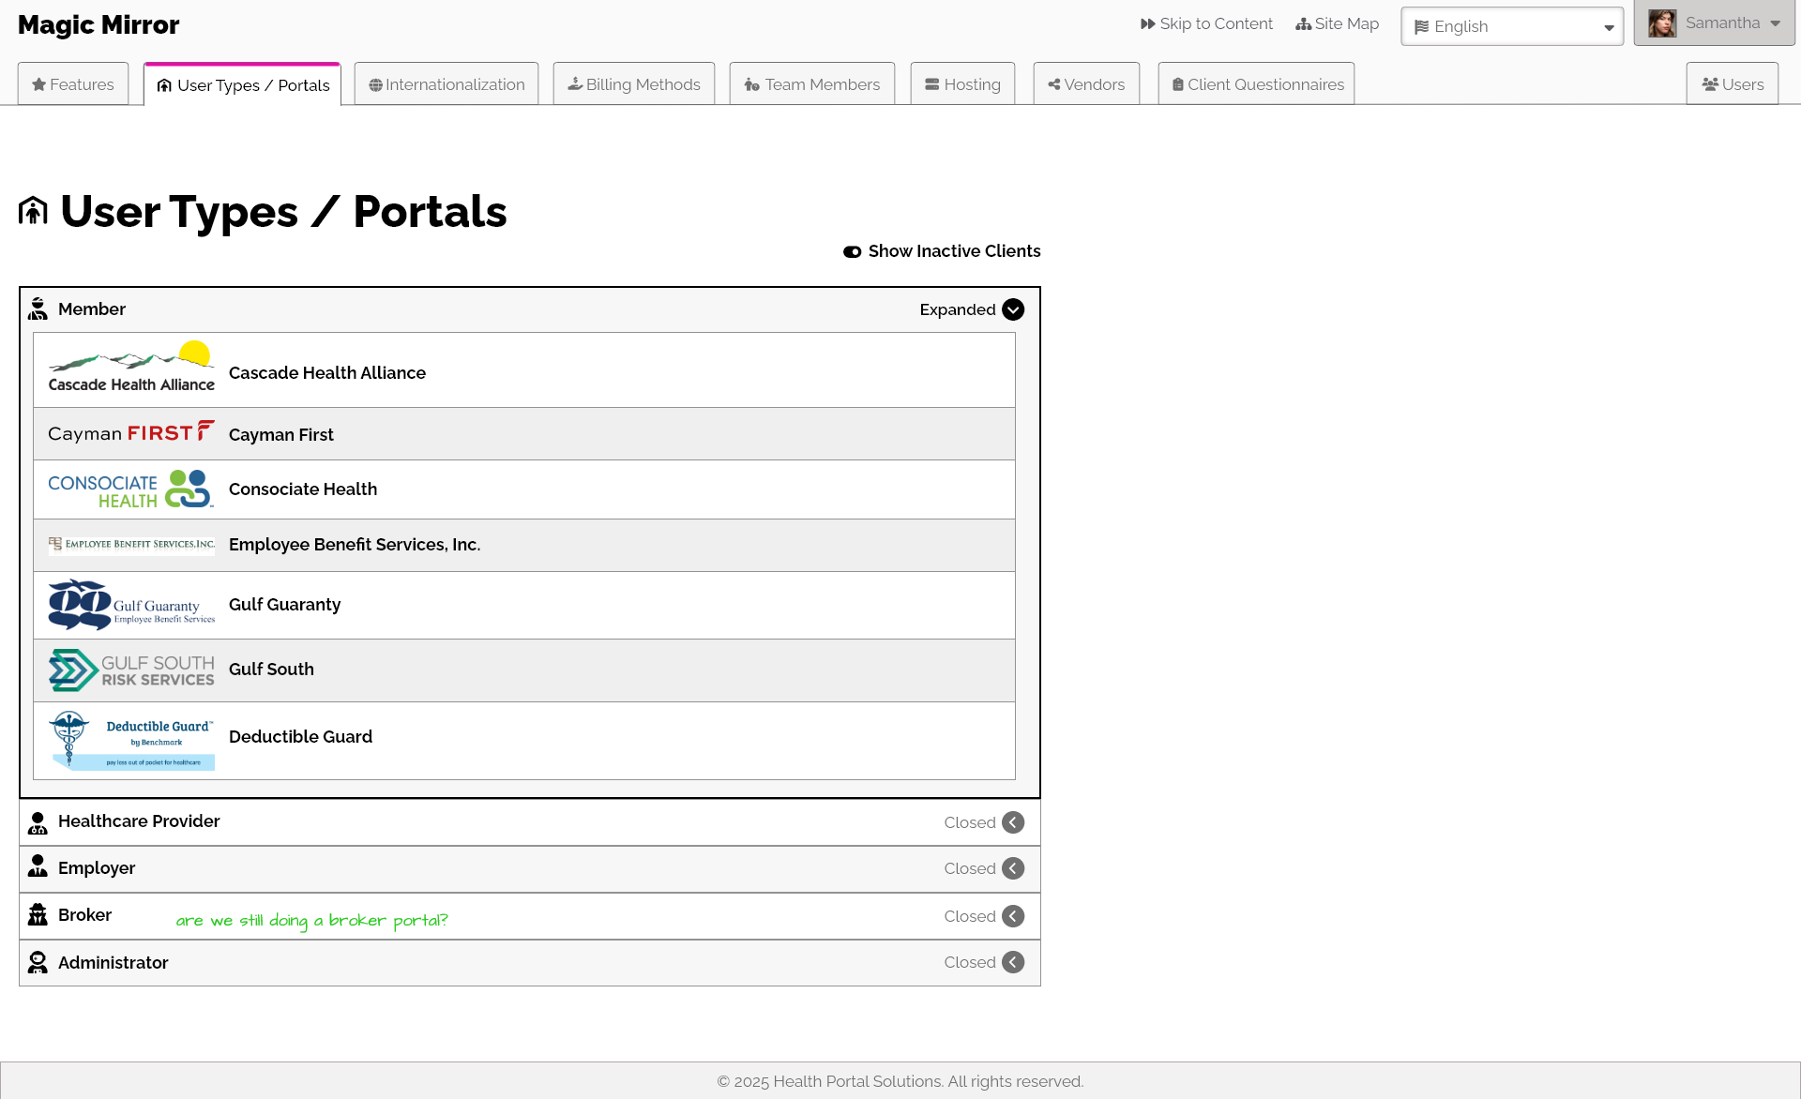Open the Site Map link
This screenshot has width=1801, height=1099.
tap(1337, 23)
